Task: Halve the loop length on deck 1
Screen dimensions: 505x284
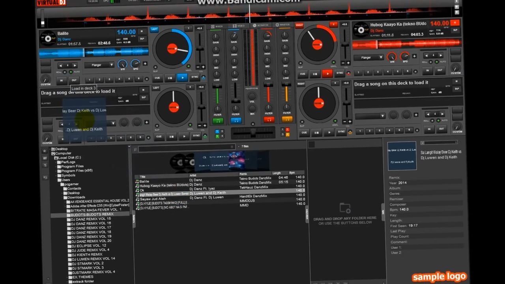Action: click(60, 65)
